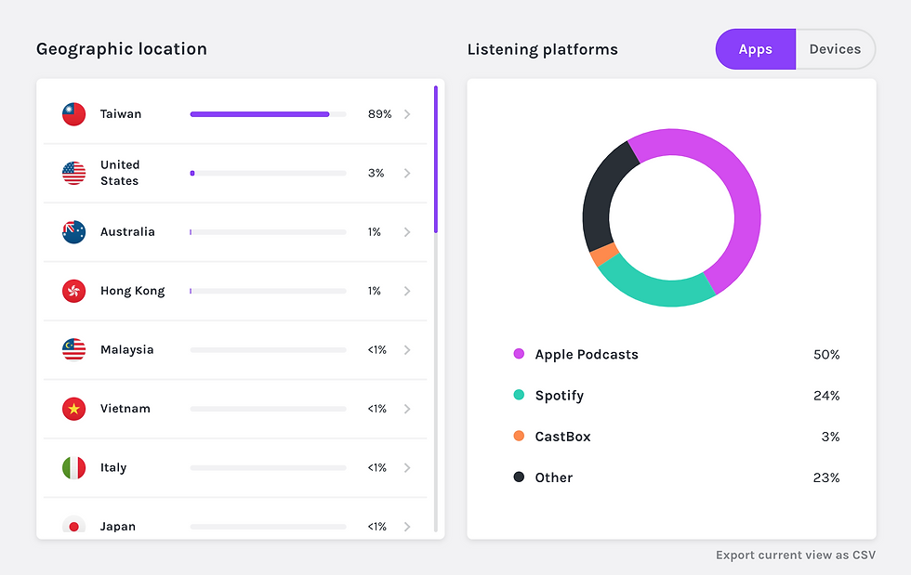Click the purple Apple Podcasts donut segment
Screen dimensions: 911x575
[x=744, y=198]
